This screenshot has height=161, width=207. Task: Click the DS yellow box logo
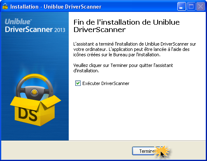click(x=35, y=100)
